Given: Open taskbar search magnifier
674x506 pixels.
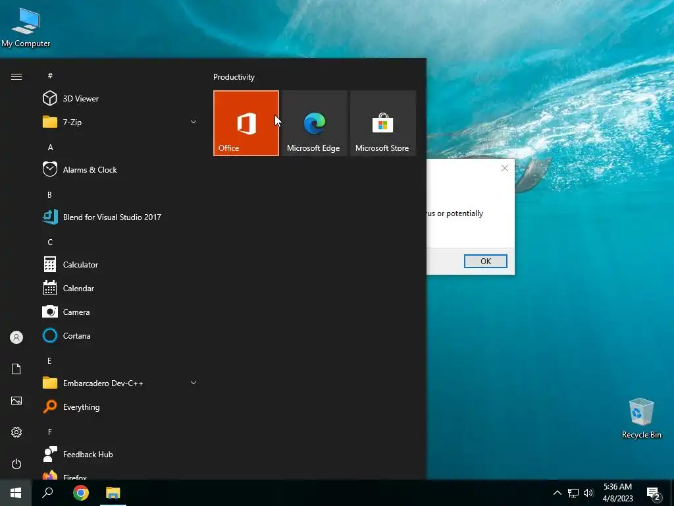Looking at the screenshot, I should (x=47, y=493).
